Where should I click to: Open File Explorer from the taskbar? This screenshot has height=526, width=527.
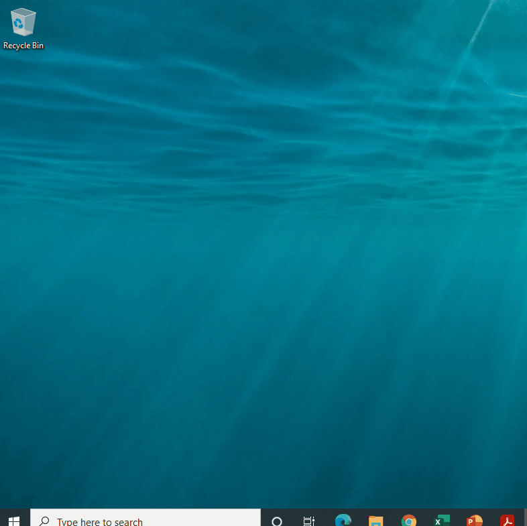coord(375,520)
